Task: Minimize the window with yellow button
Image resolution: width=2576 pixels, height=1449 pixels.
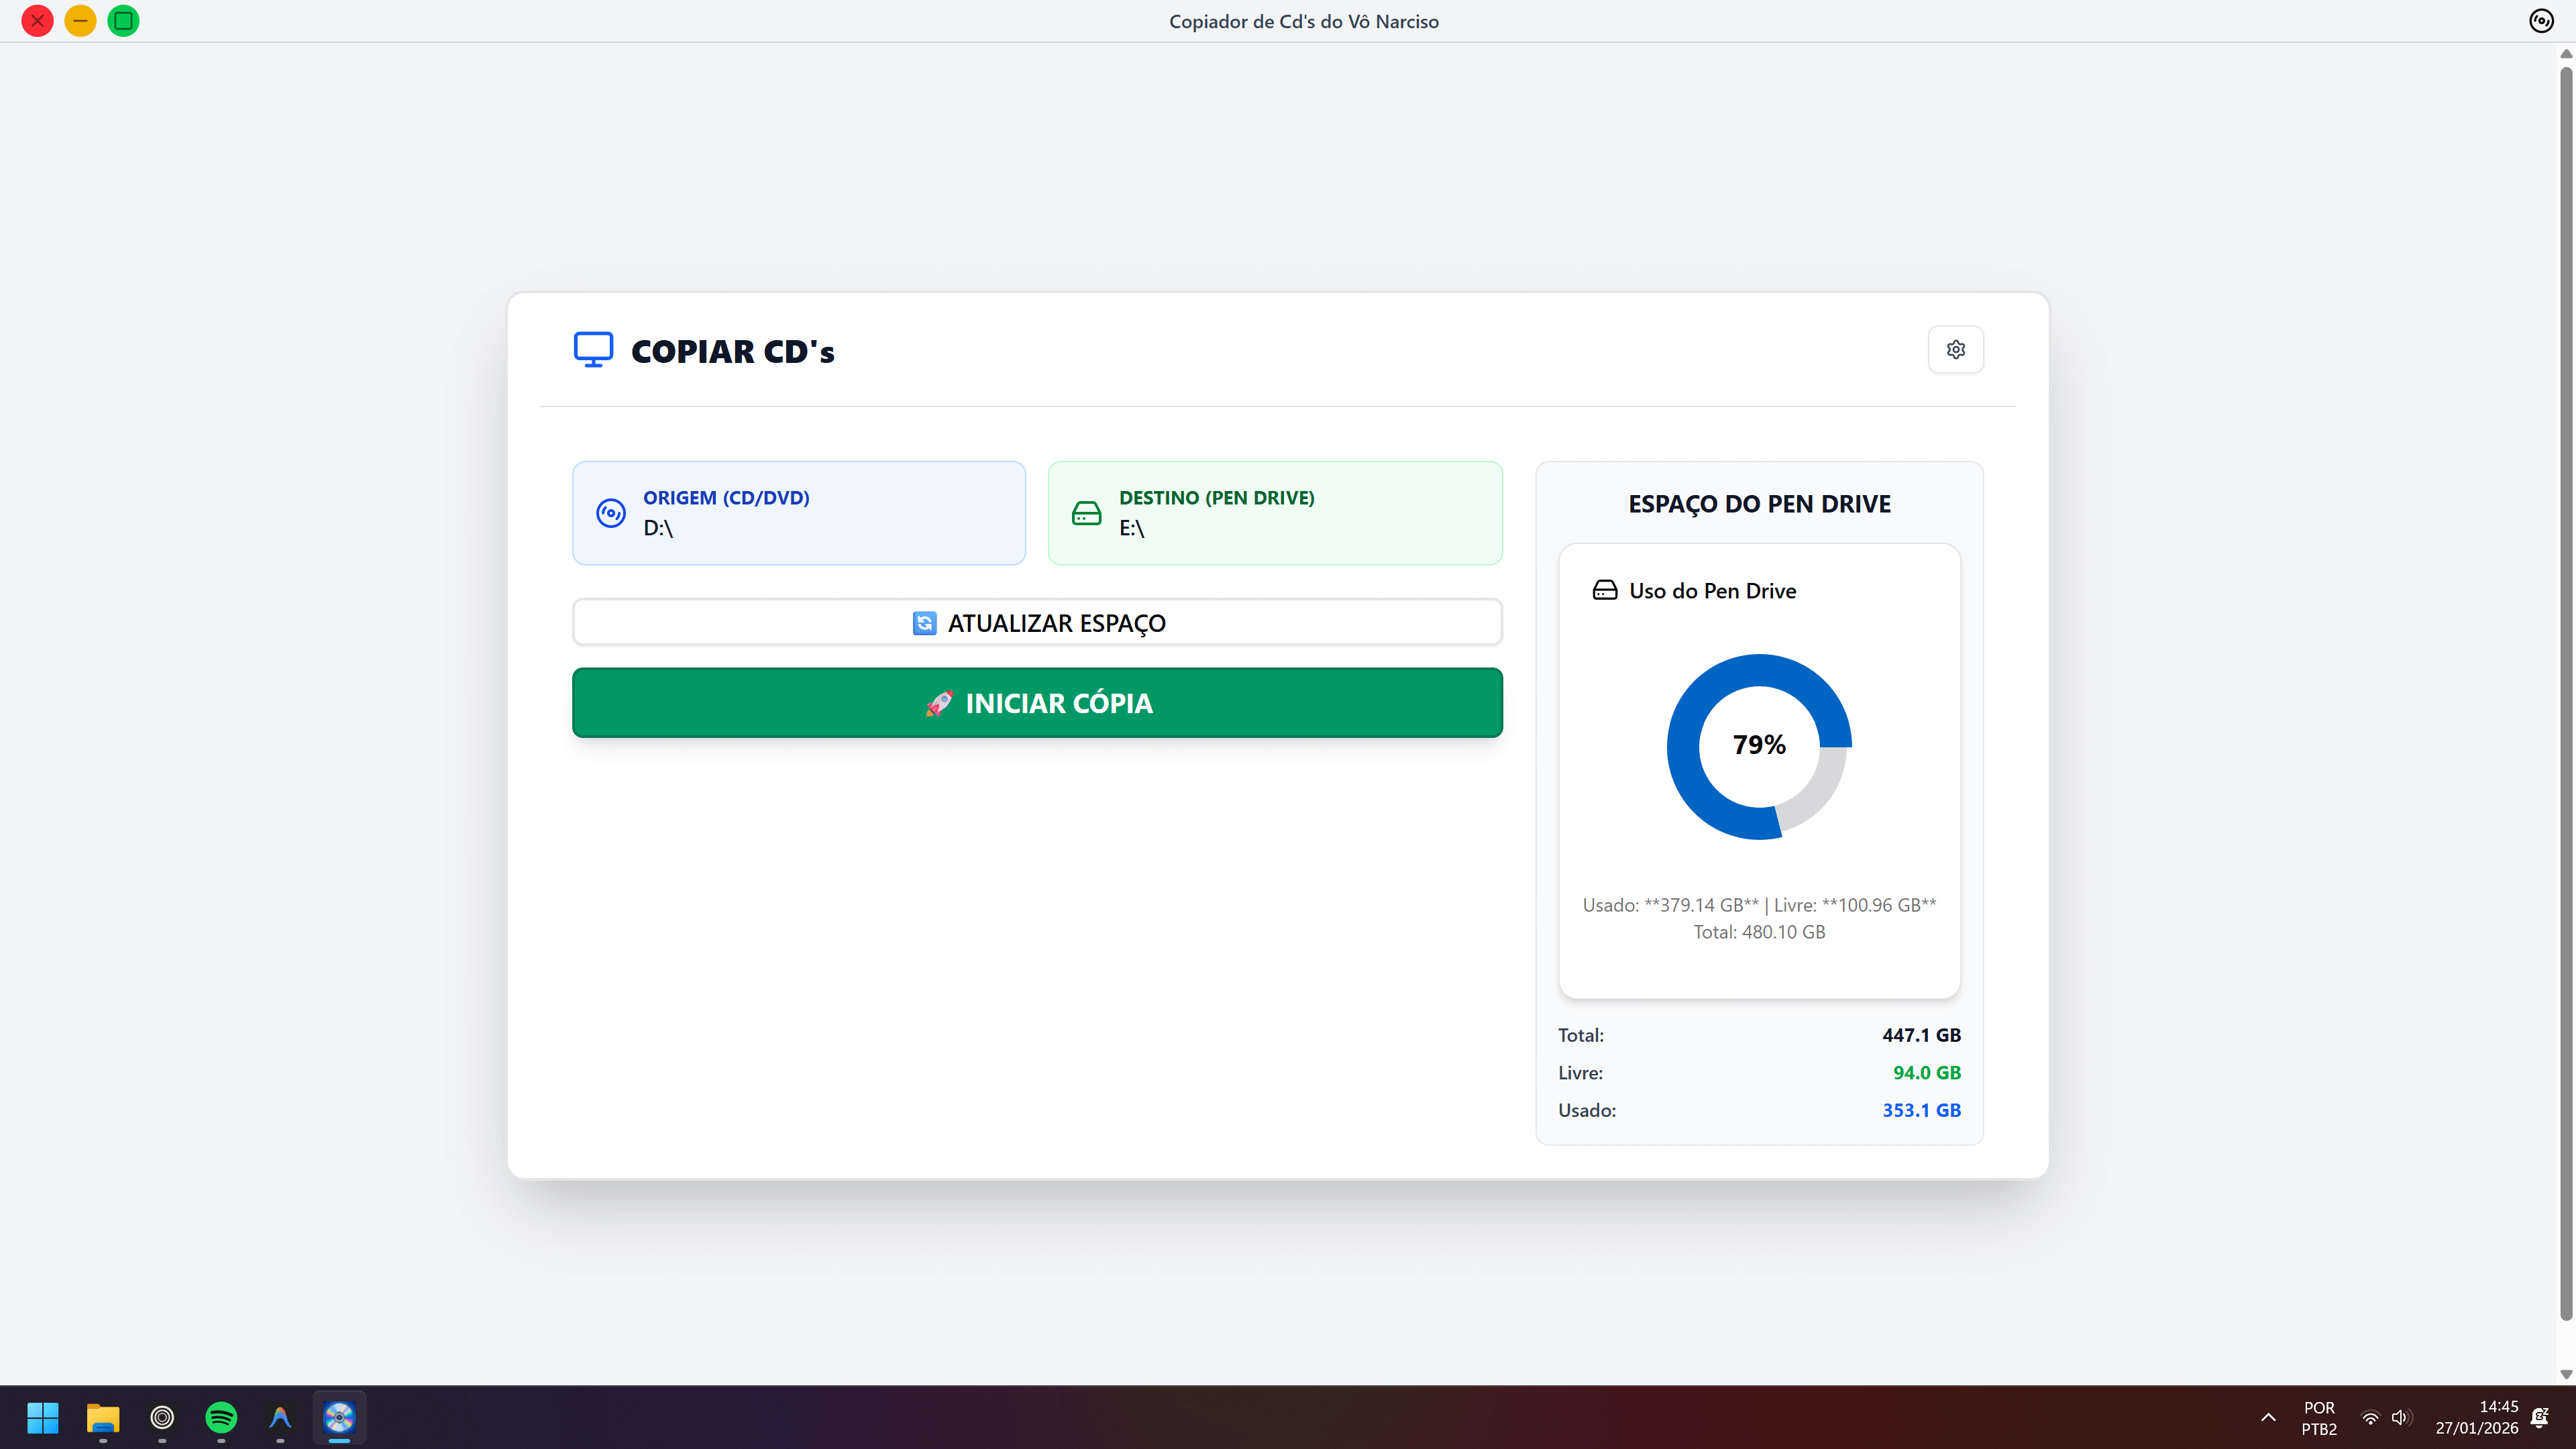Action: coord(80,21)
